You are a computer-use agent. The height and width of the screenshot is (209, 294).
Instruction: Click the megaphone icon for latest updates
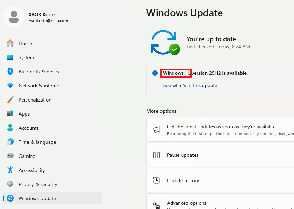[157, 129]
